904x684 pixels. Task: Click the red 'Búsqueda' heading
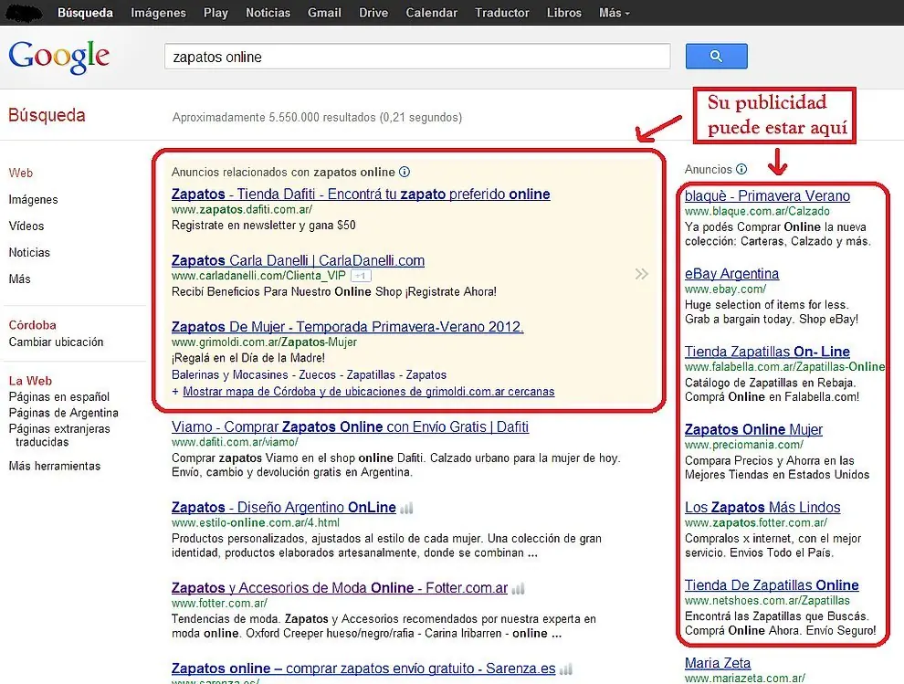[x=47, y=115]
